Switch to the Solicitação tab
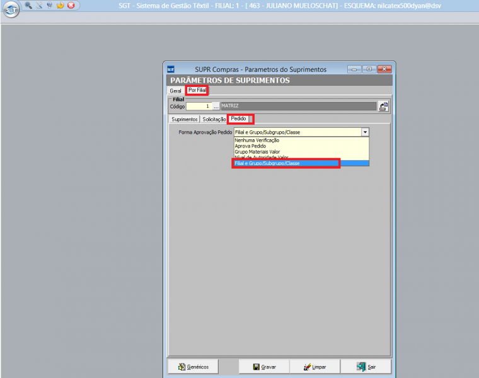This screenshot has width=479, height=378. (214, 118)
